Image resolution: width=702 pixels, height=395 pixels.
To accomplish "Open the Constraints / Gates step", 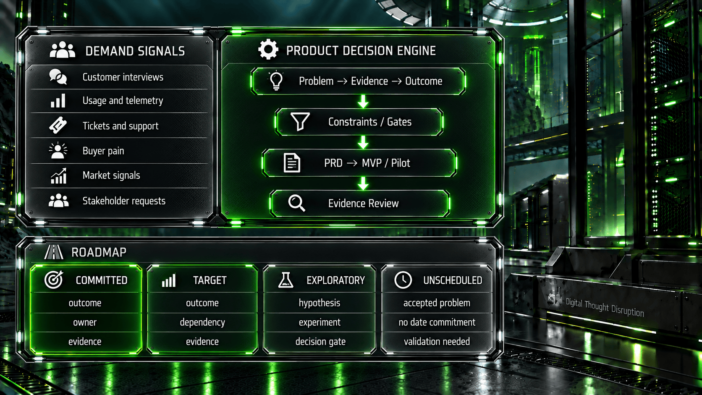I will [359, 122].
